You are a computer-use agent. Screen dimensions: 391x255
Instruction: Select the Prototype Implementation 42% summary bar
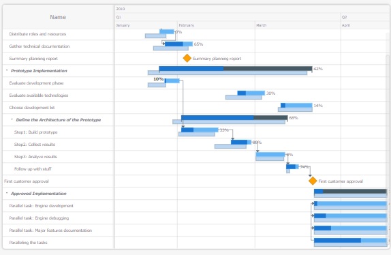(x=236, y=68)
